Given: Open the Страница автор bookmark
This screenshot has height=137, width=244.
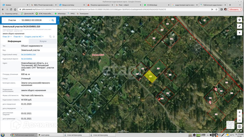Looking at the screenshot, I should tap(10, 14).
